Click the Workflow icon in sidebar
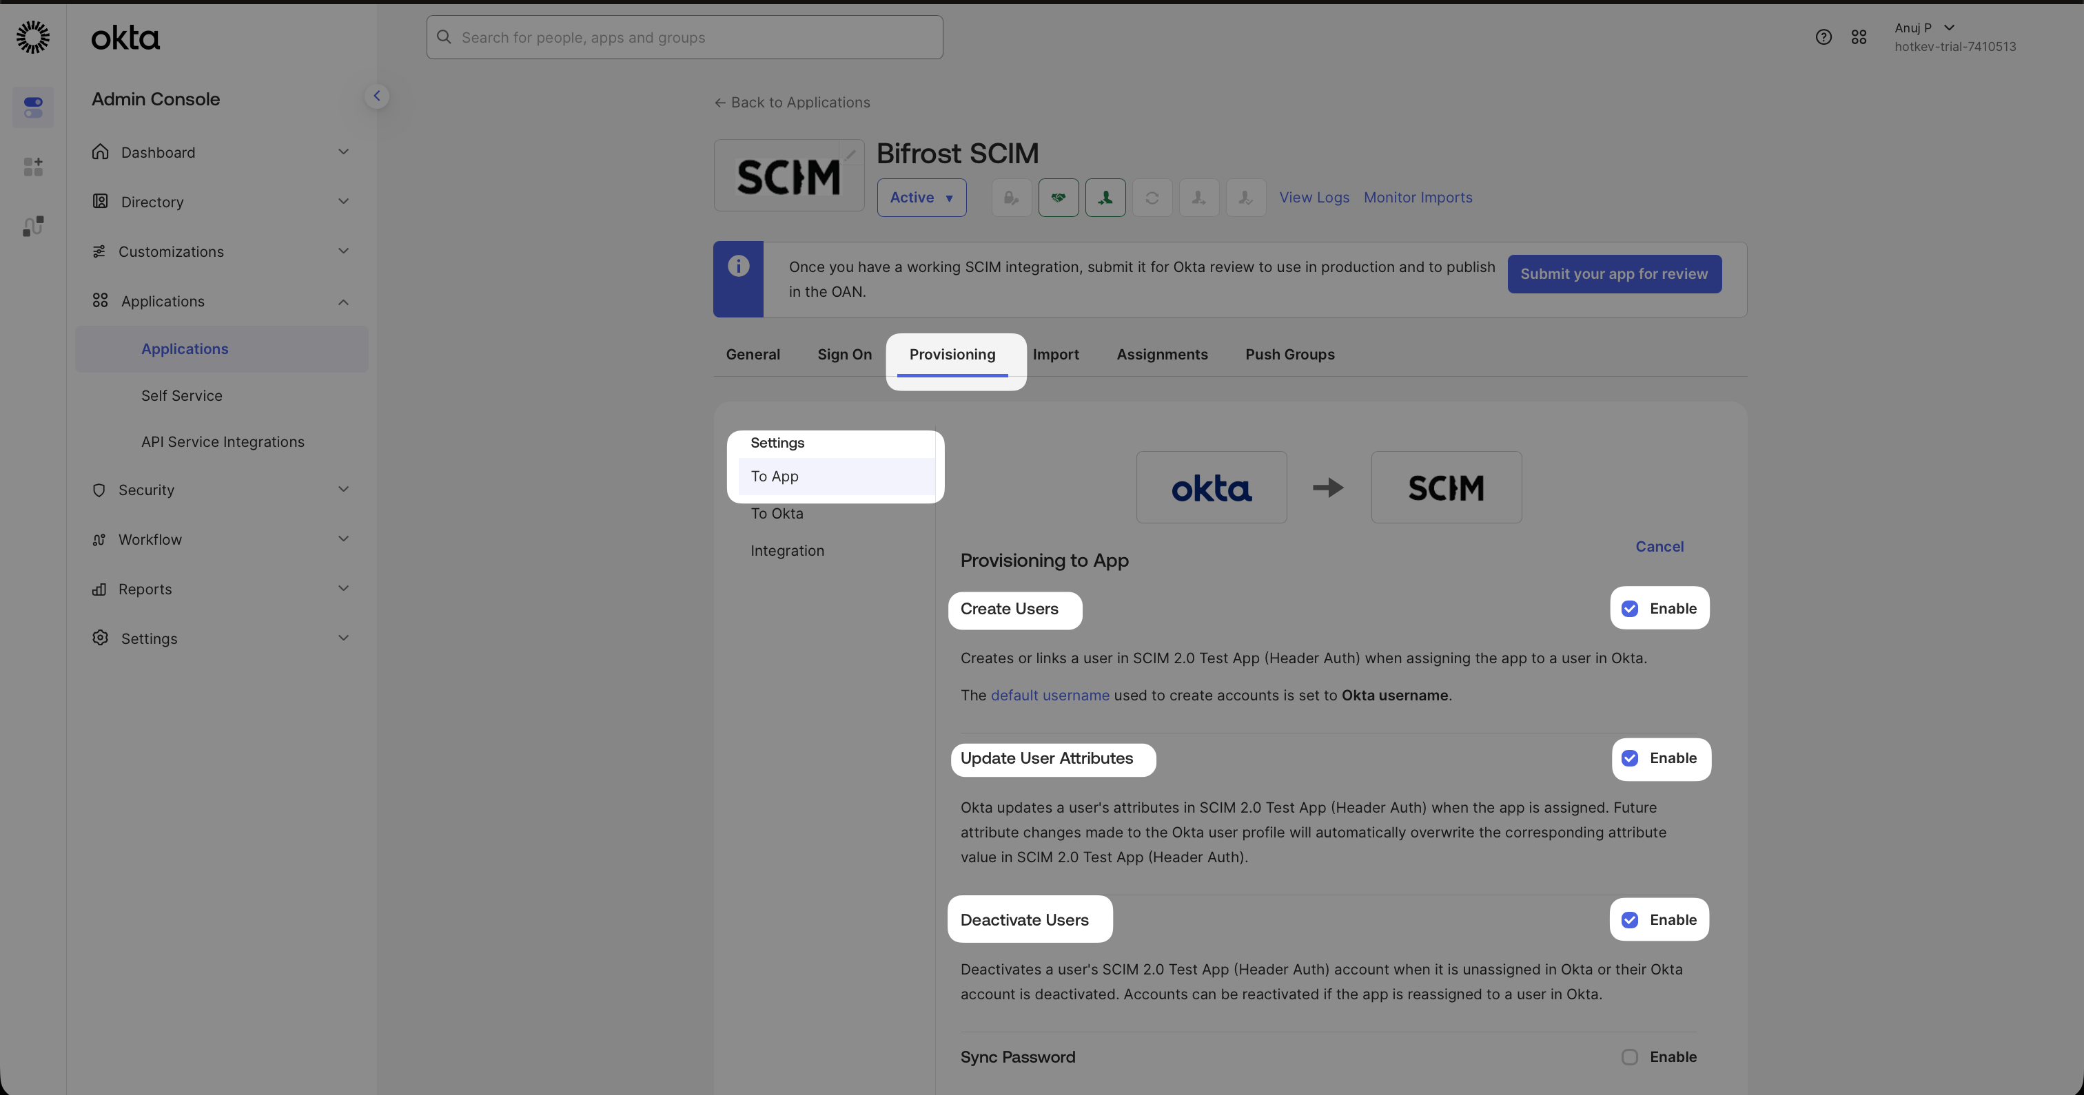 click(x=99, y=539)
